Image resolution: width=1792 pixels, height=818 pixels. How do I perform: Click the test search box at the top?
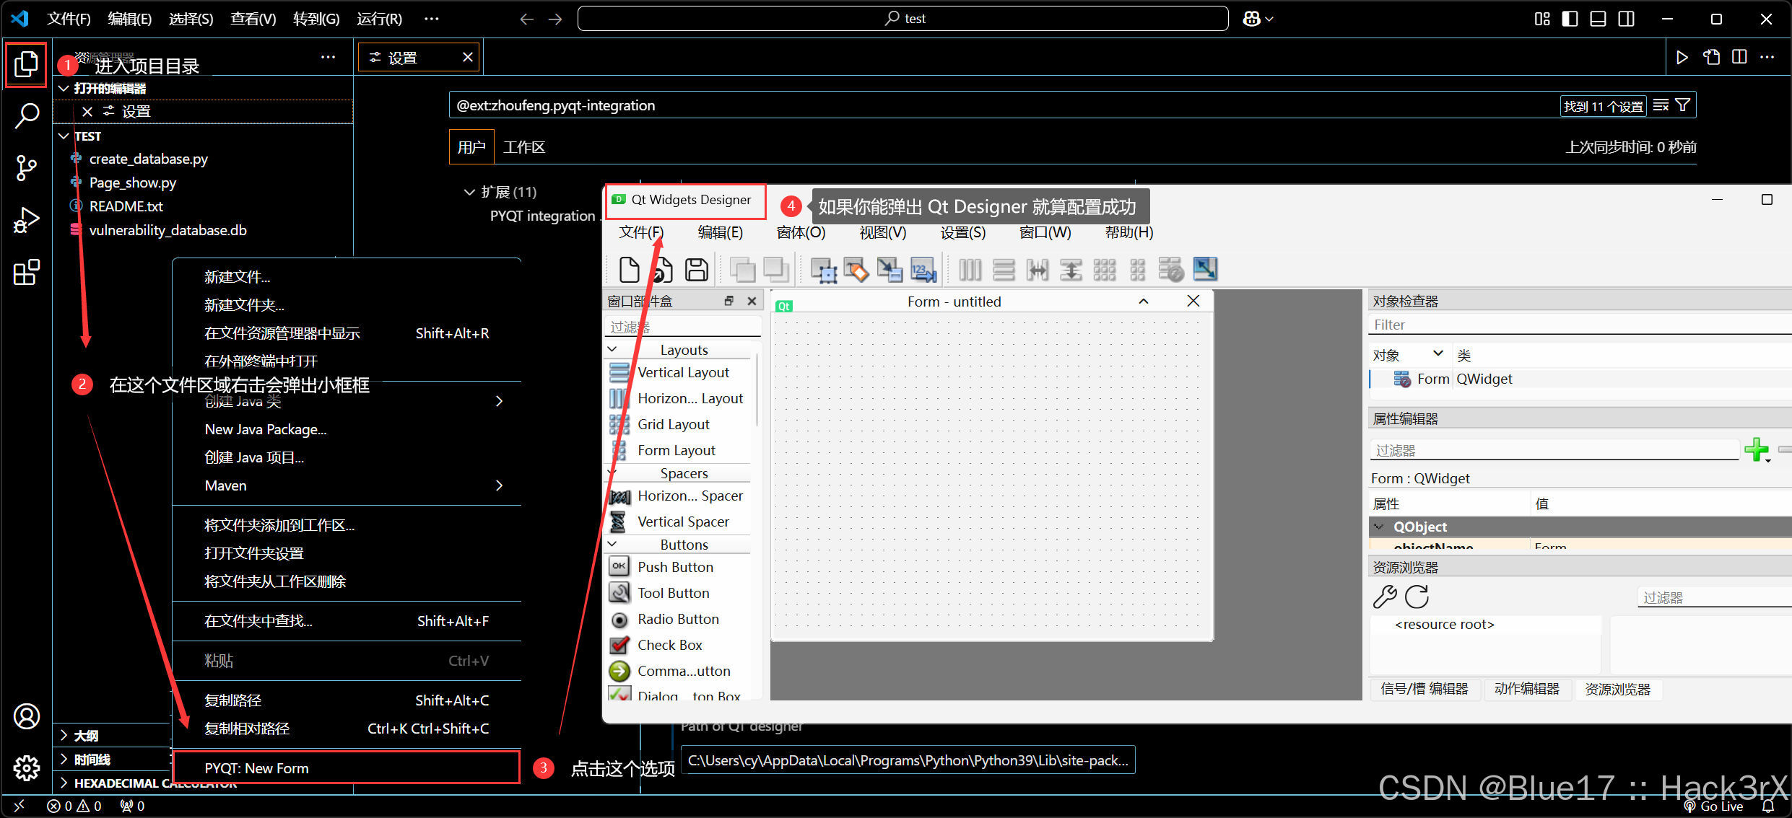pos(903,18)
